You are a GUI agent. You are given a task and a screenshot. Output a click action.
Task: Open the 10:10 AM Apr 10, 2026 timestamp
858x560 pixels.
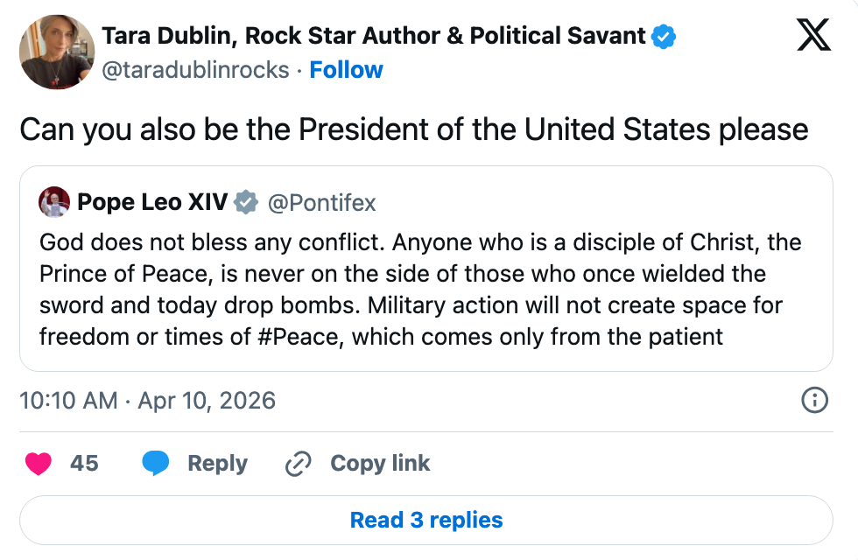click(147, 401)
